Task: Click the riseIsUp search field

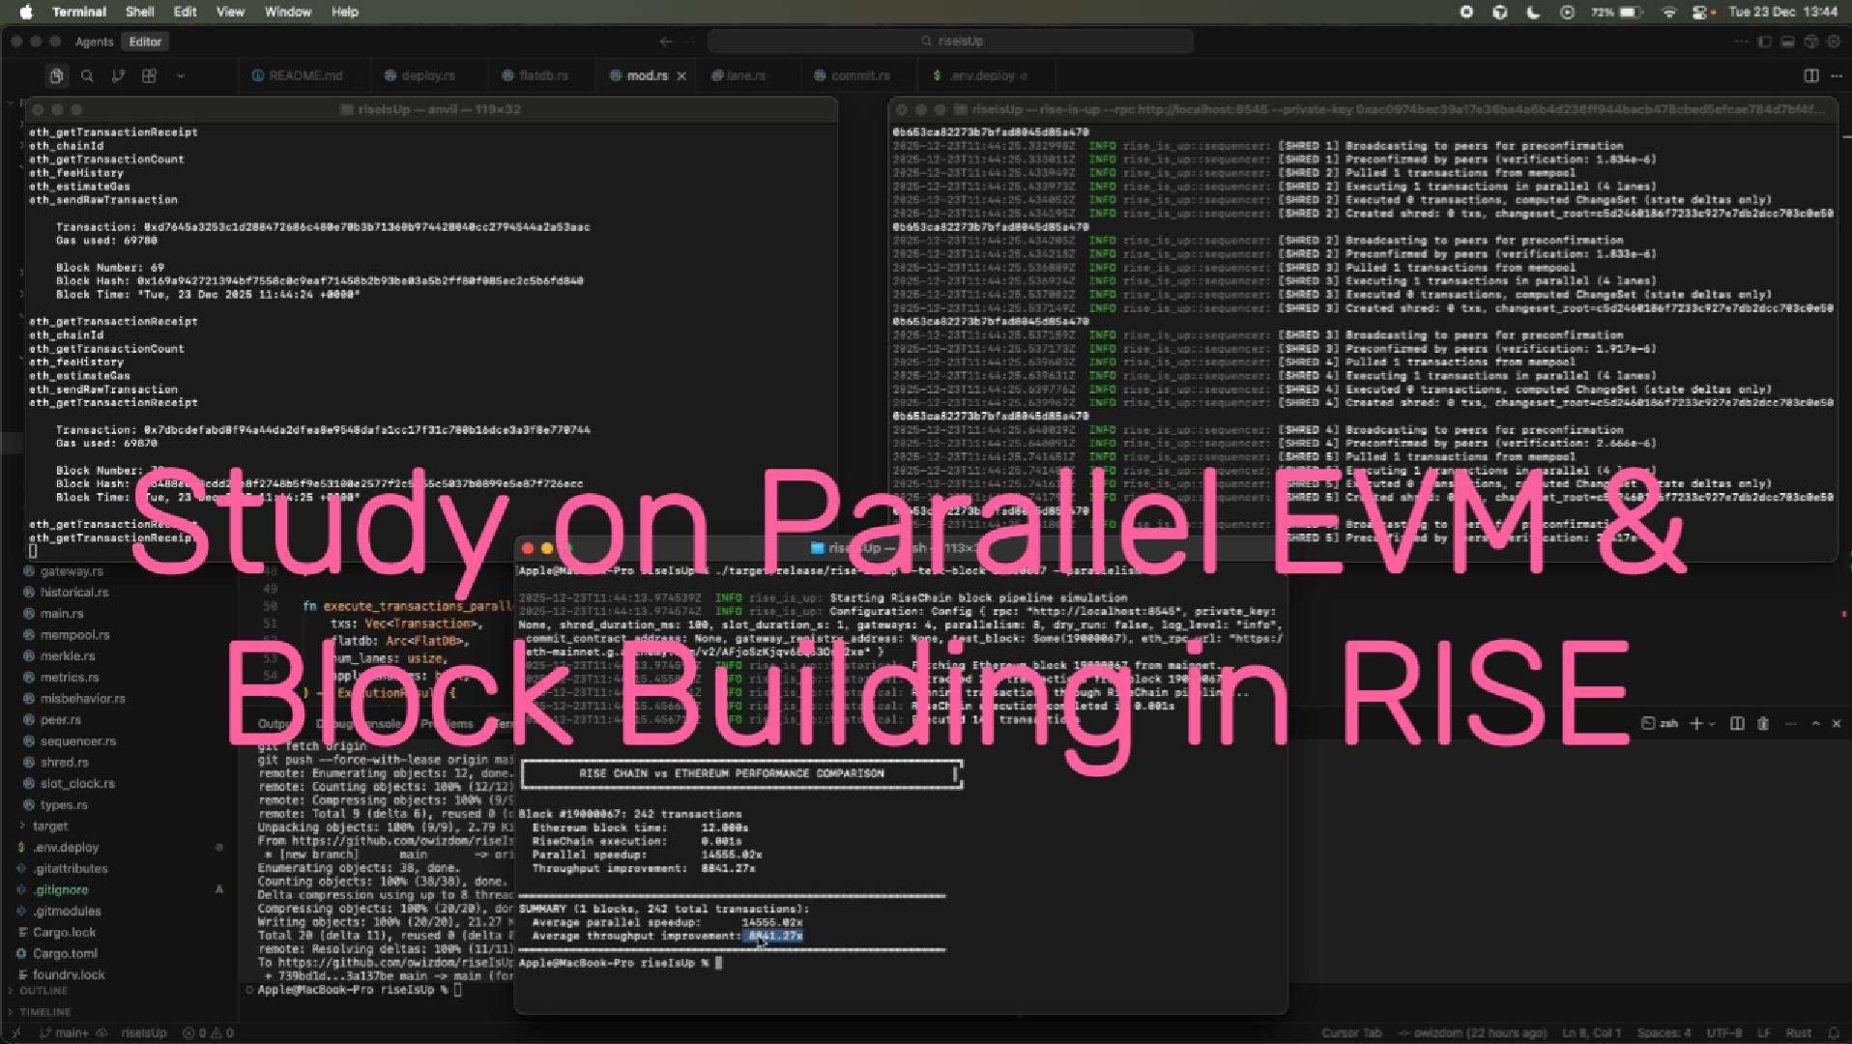Action: click(951, 42)
